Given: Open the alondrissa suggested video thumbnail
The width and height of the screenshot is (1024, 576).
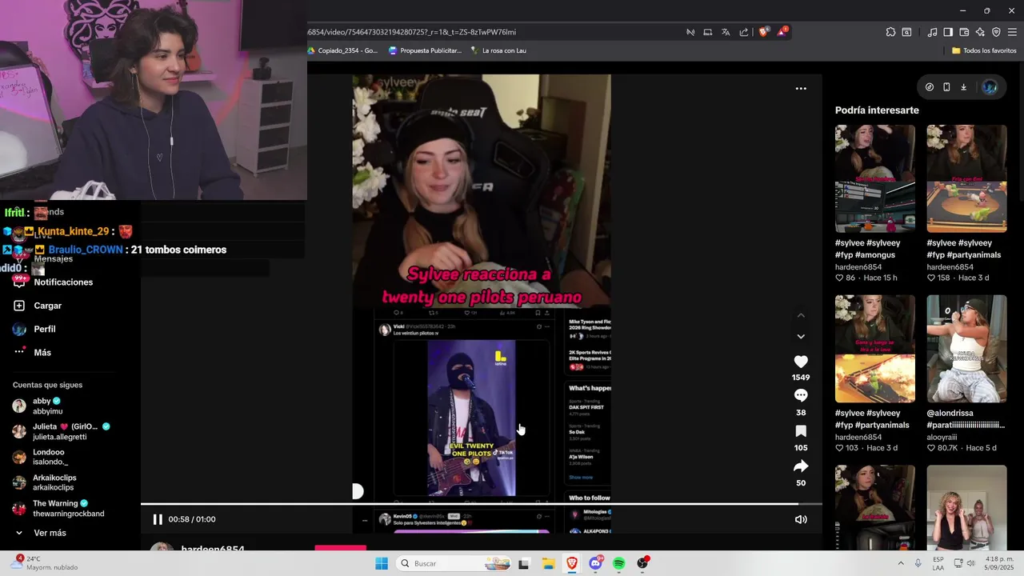Looking at the screenshot, I should [x=966, y=349].
